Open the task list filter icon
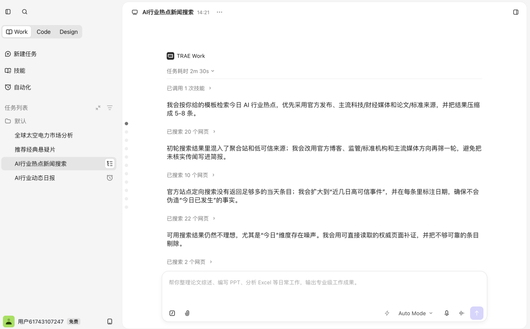Viewport: 530px width, 329px height. pyautogui.click(x=110, y=108)
